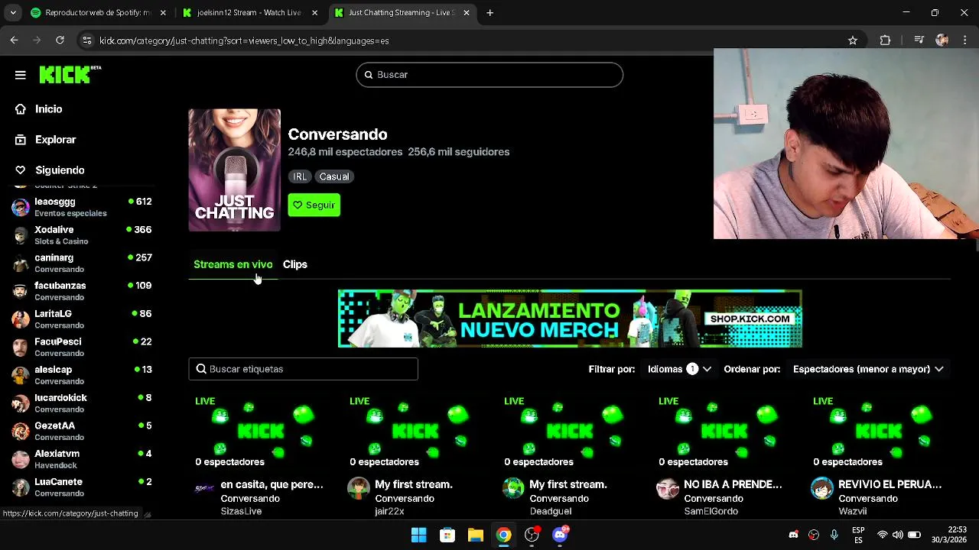
Task: Bookmark this page with star
Action: pyautogui.click(x=853, y=40)
